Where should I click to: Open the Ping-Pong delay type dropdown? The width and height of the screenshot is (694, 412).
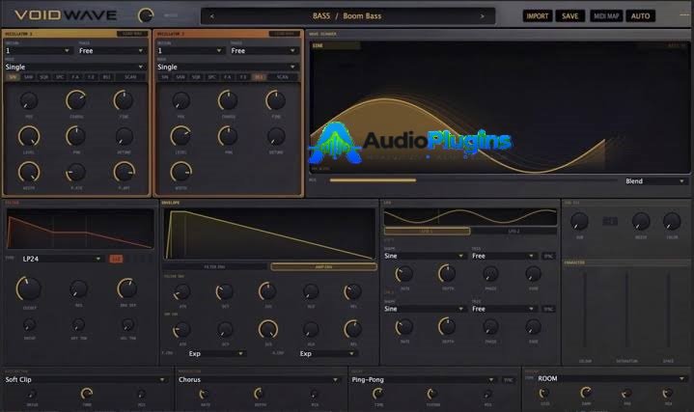click(423, 380)
